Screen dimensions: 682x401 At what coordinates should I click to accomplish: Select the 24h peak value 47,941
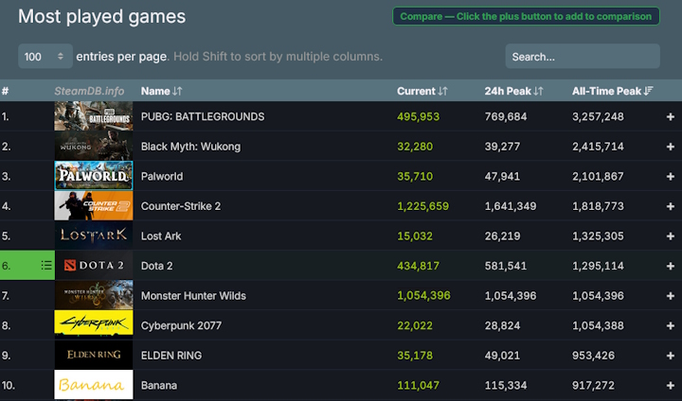502,177
